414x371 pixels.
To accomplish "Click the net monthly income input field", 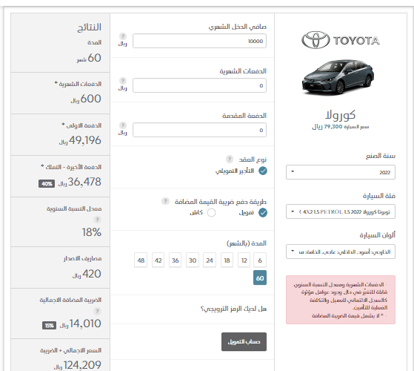I will pyautogui.click(x=199, y=41).
